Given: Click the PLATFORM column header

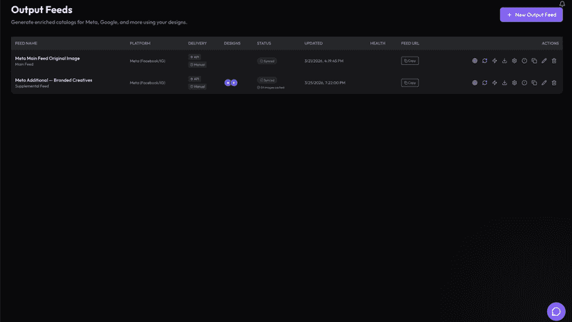Looking at the screenshot, I should pyautogui.click(x=140, y=43).
